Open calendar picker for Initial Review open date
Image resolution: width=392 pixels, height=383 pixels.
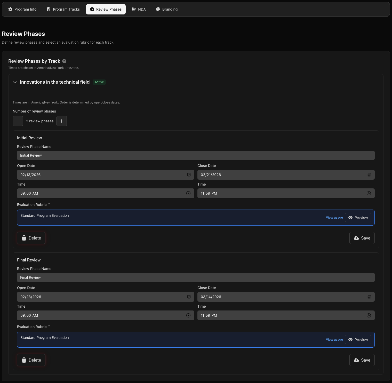pyautogui.click(x=189, y=175)
